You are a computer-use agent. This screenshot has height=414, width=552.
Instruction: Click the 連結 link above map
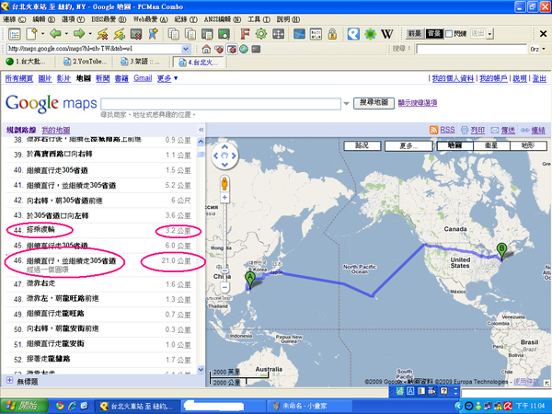point(538,131)
